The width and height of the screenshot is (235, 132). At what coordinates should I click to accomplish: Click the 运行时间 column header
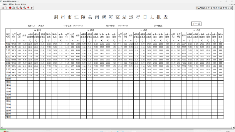(8, 35)
